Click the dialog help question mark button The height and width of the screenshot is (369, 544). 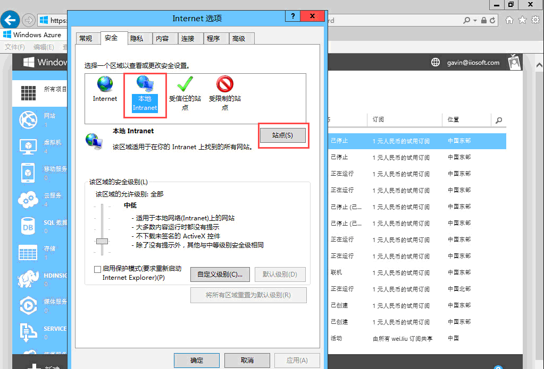tap(293, 16)
